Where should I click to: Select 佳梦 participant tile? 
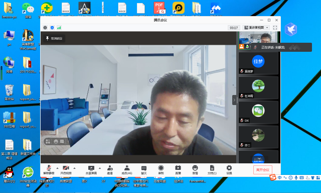coord(258,63)
